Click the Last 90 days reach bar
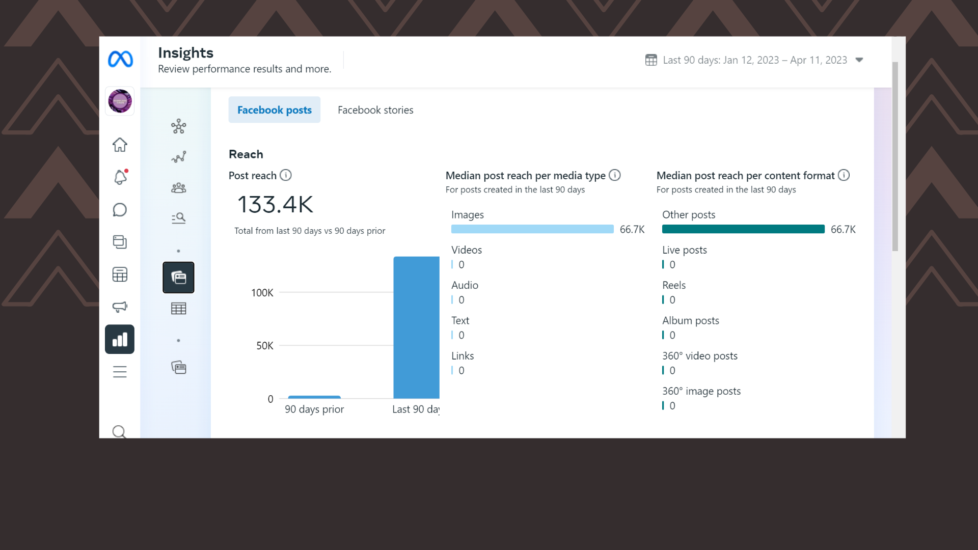Image resolution: width=978 pixels, height=550 pixels. point(416,327)
